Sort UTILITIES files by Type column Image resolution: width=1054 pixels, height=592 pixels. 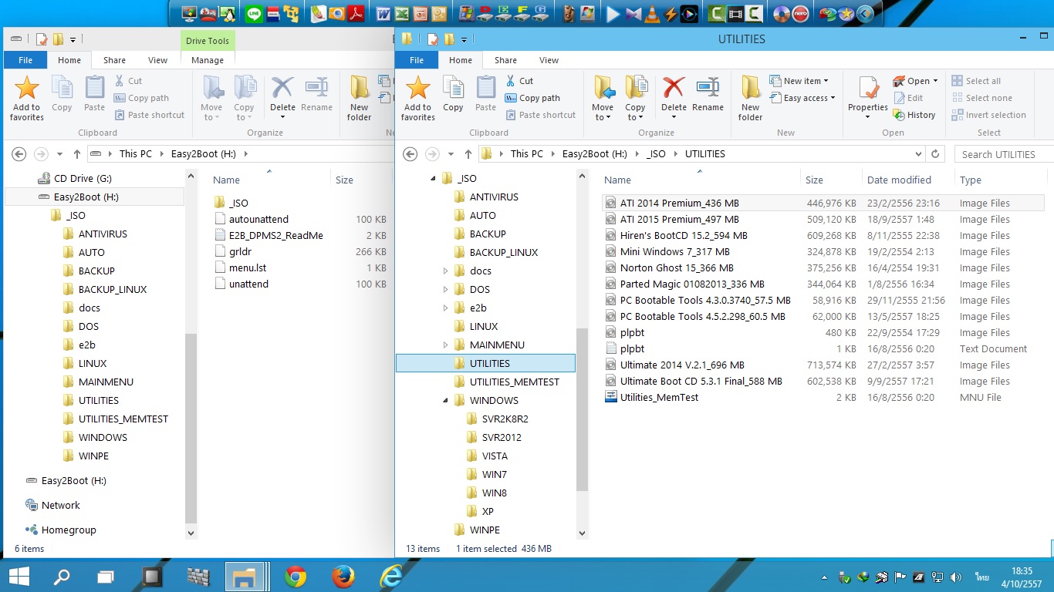click(x=1002, y=180)
